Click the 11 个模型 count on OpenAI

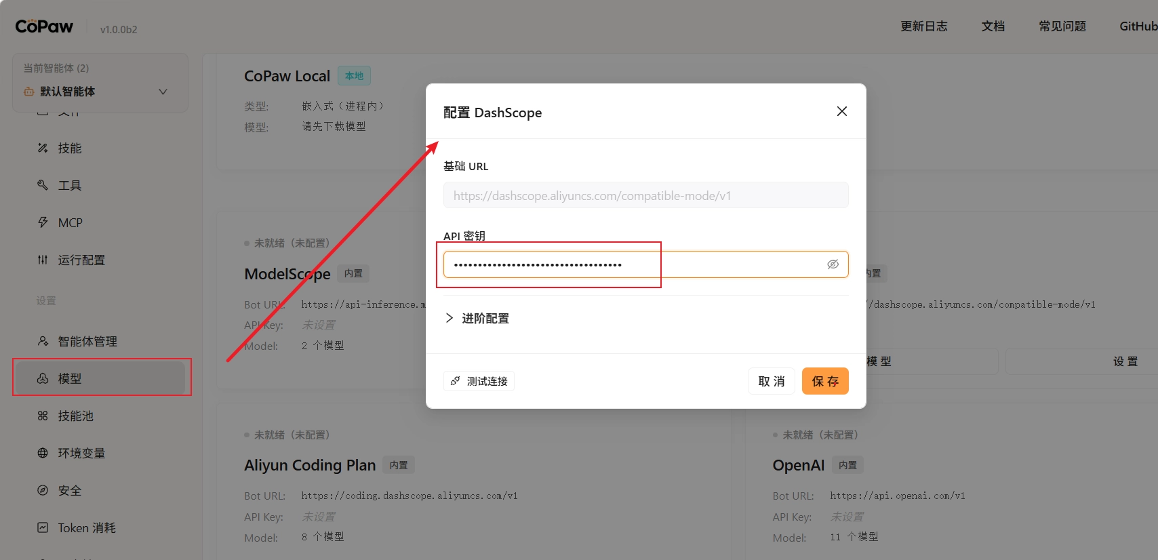pyautogui.click(x=854, y=537)
